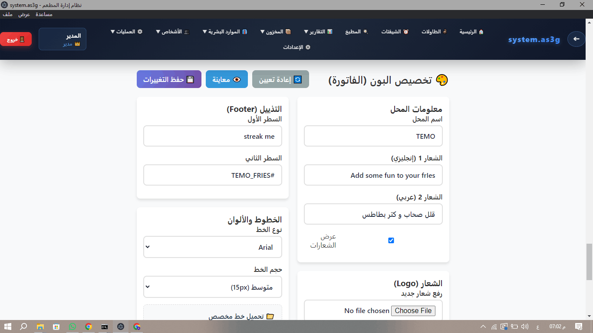The width and height of the screenshot is (593, 333).
Task: Click inside the اسم المحل TEMO field
Action: pos(373,136)
